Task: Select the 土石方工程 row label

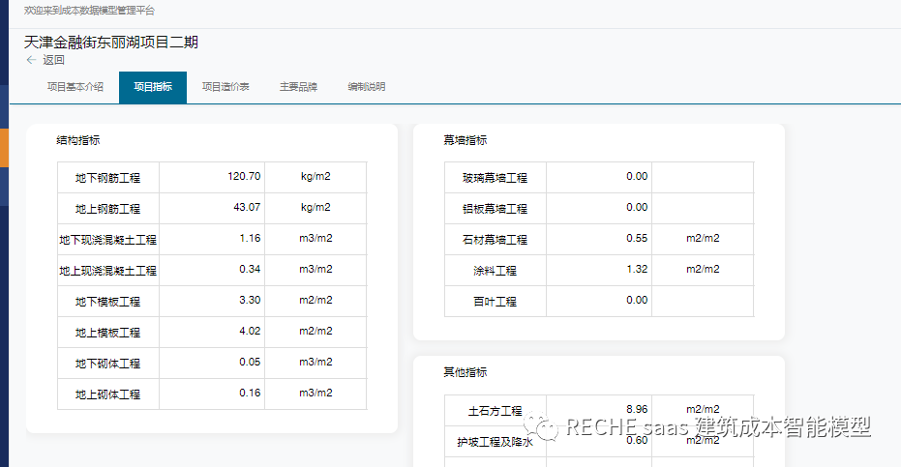Action: [x=495, y=411]
